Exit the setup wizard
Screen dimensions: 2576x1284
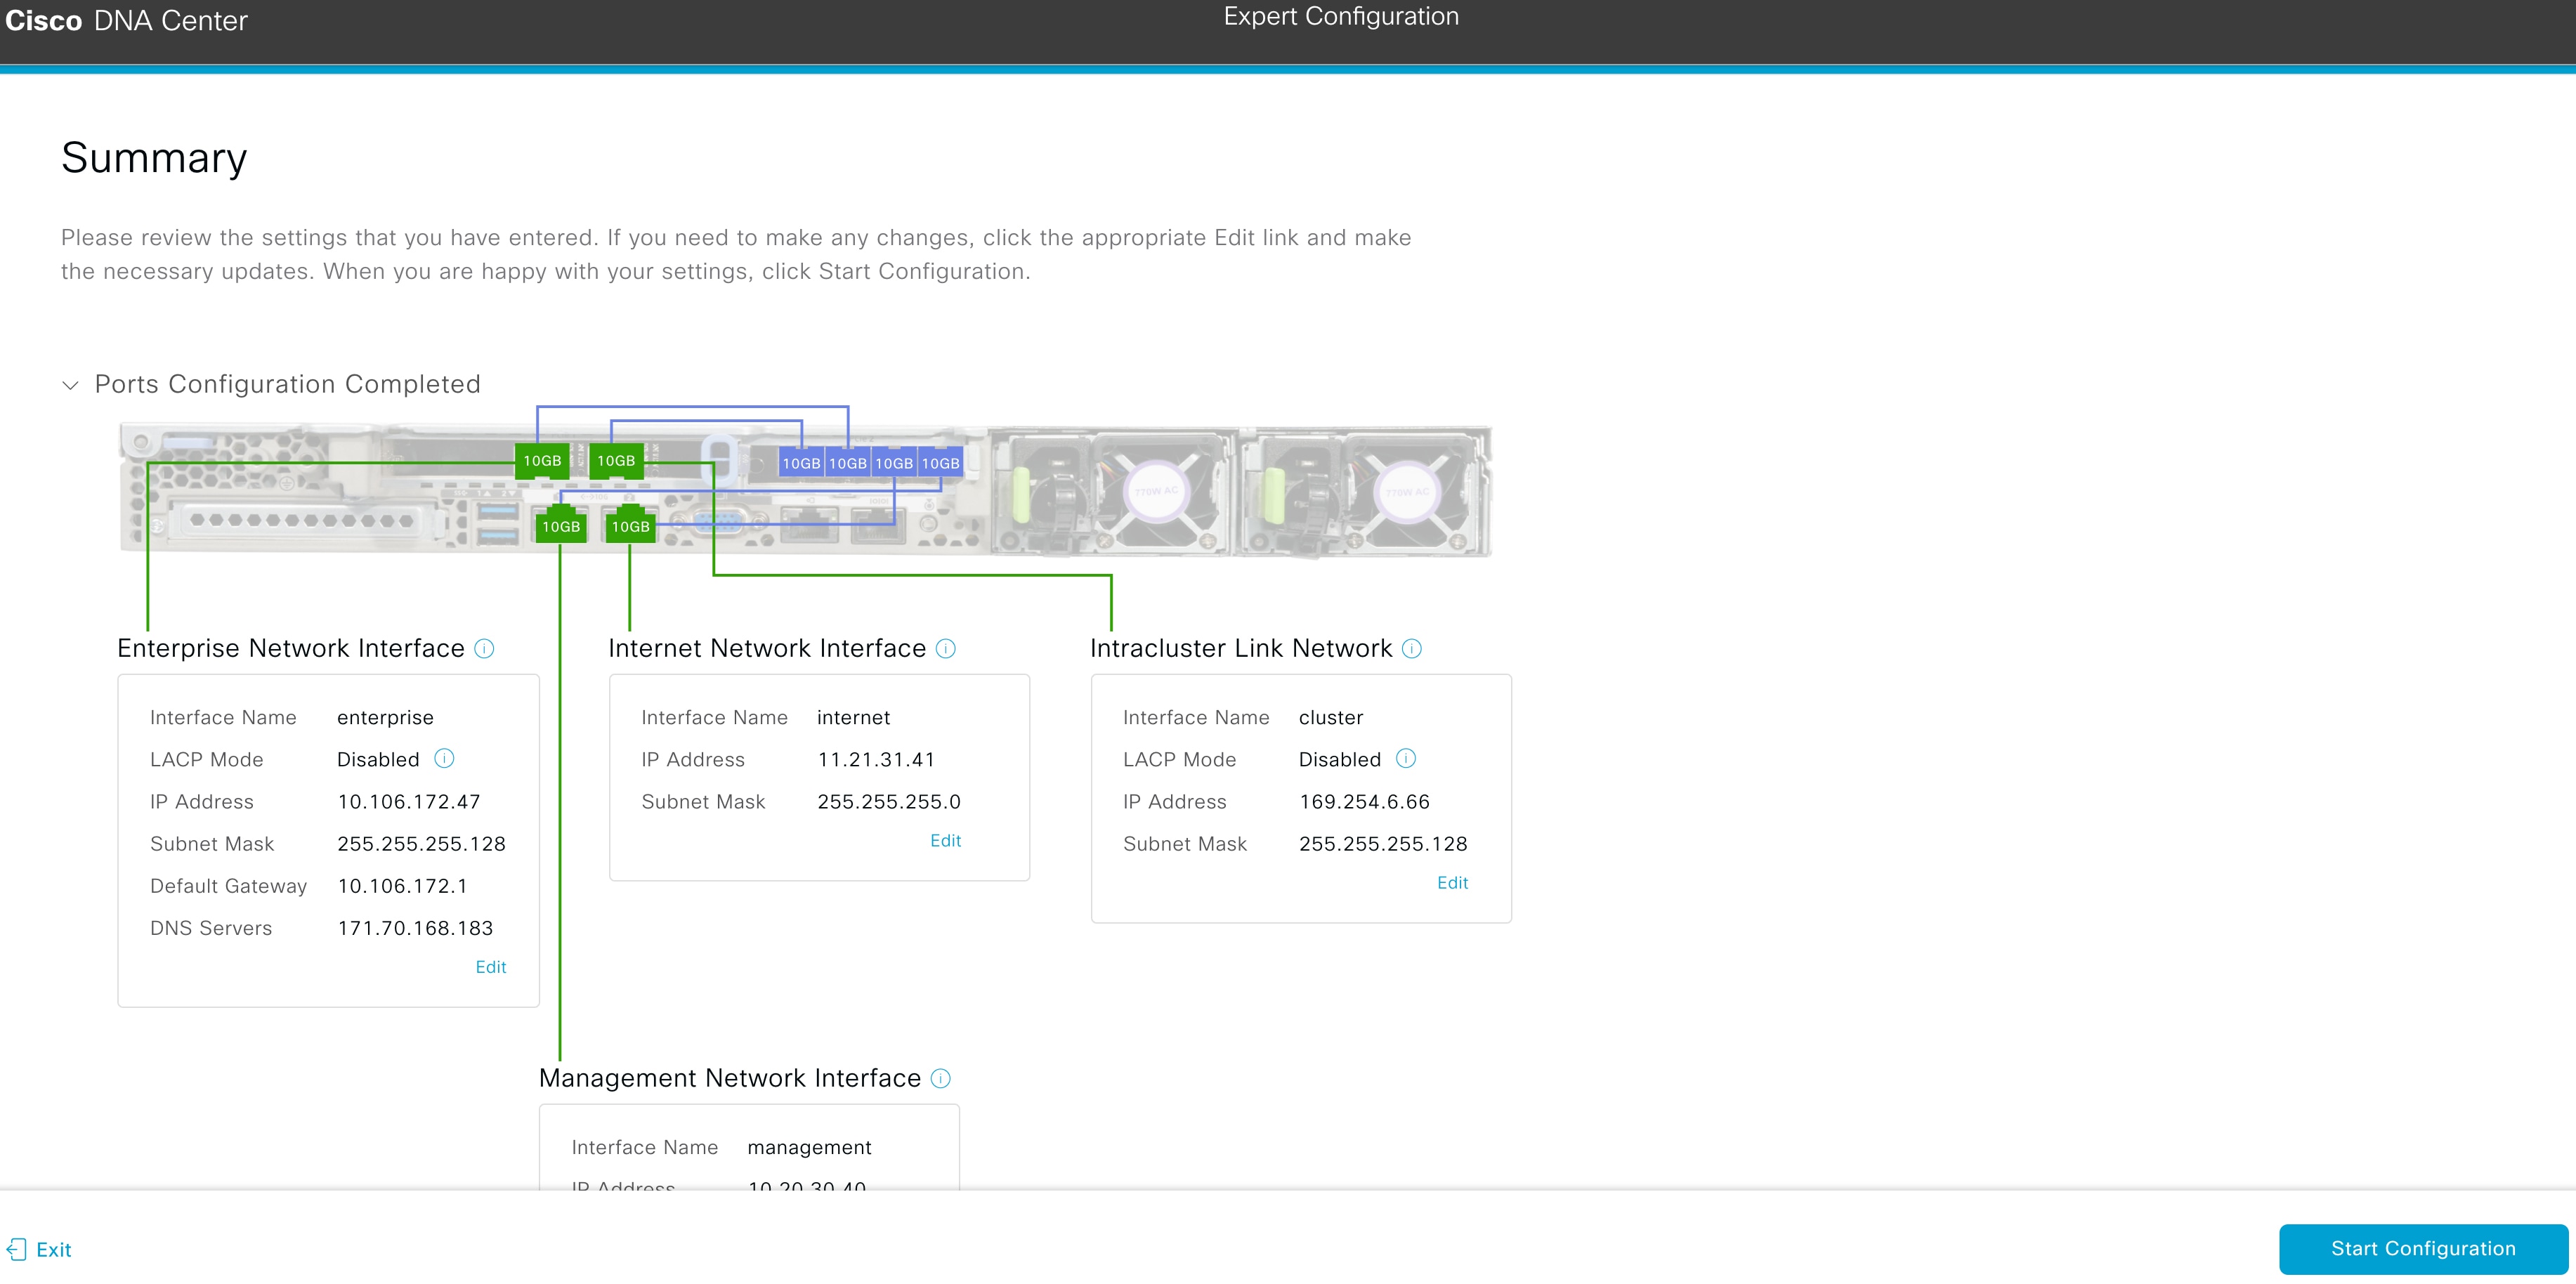pyautogui.click(x=54, y=1249)
